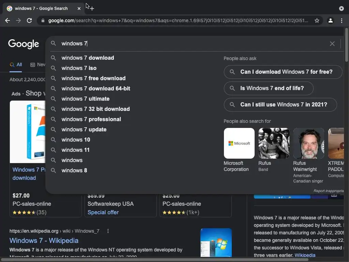Open a new tab with the plus icon

(x=92, y=9)
